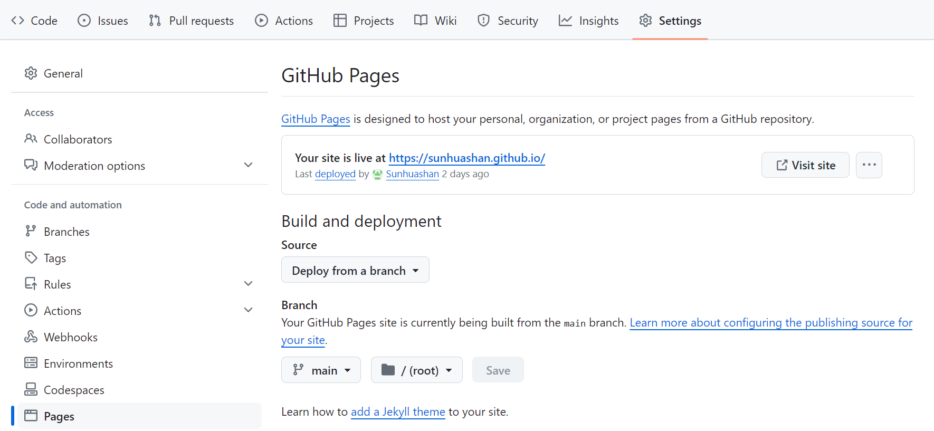Open the Deploy from a branch dropdown
This screenshot has height=431, width=934.
click(x=355, y=270)
